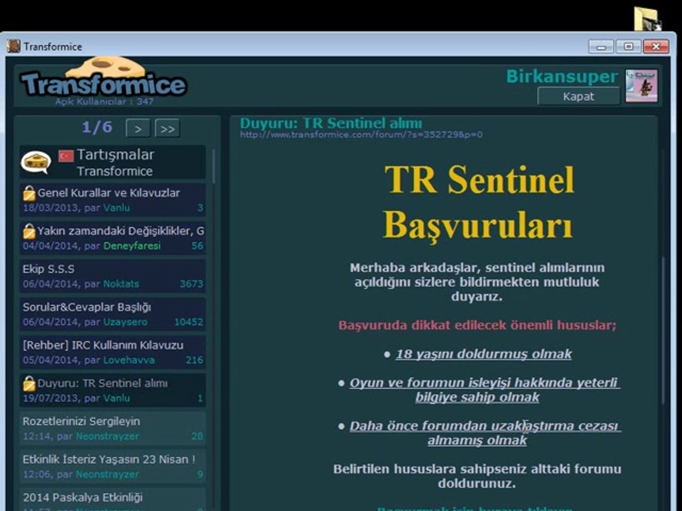Select Duyuru: TR Sentinel alımı in list
The width and height of the screenshot is (682, 511).
tap(113, 390)
